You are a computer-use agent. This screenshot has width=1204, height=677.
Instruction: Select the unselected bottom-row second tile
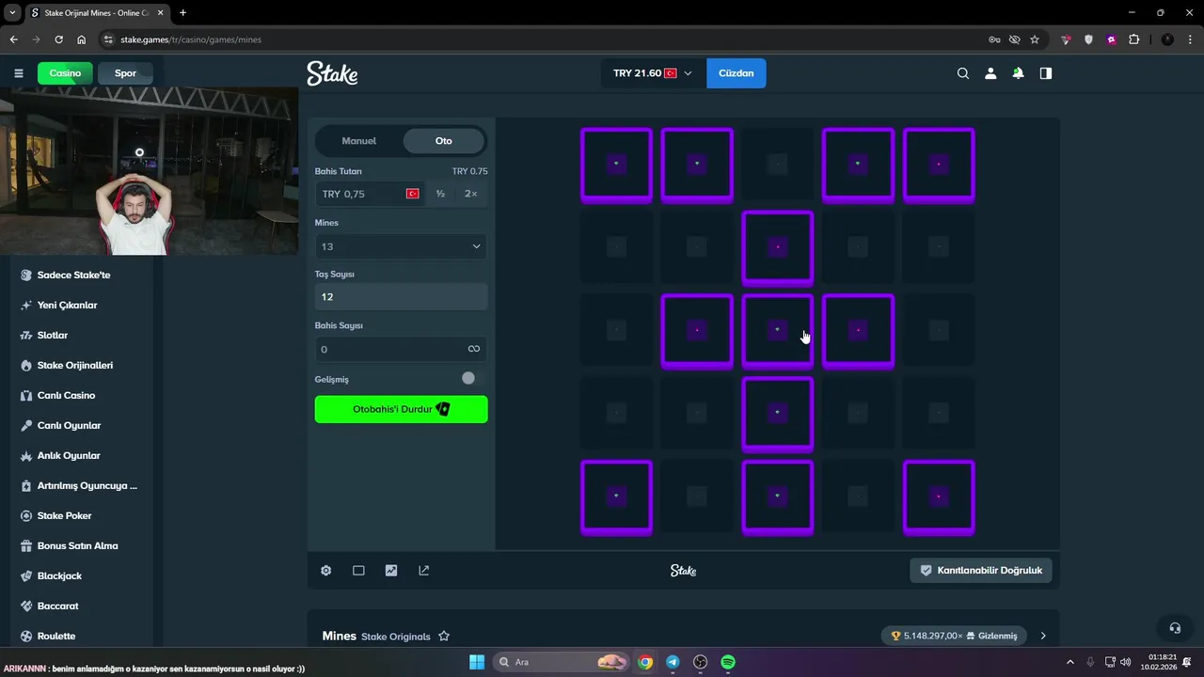click(696, 496)
